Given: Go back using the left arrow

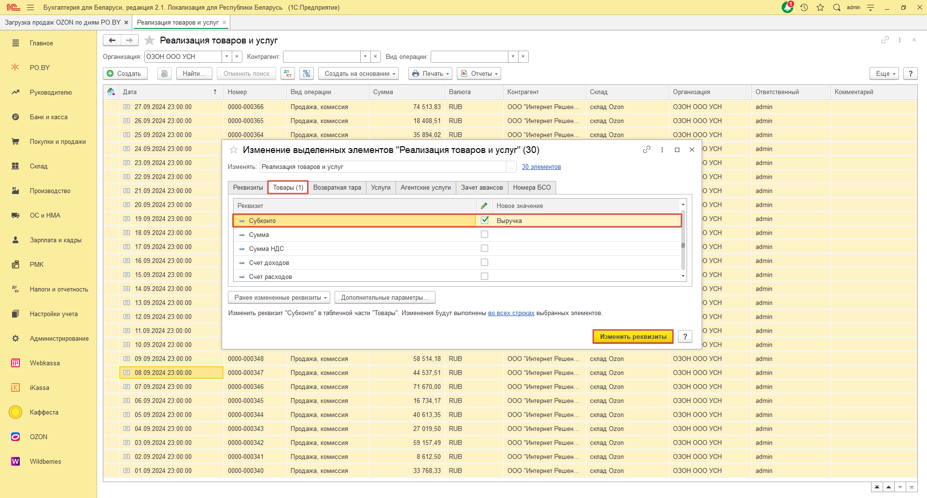Looking at the screenshot, I should [x=112, y=40].
